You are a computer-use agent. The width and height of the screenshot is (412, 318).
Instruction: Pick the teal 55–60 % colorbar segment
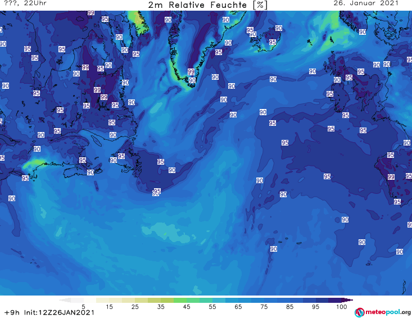coord(219,300)
